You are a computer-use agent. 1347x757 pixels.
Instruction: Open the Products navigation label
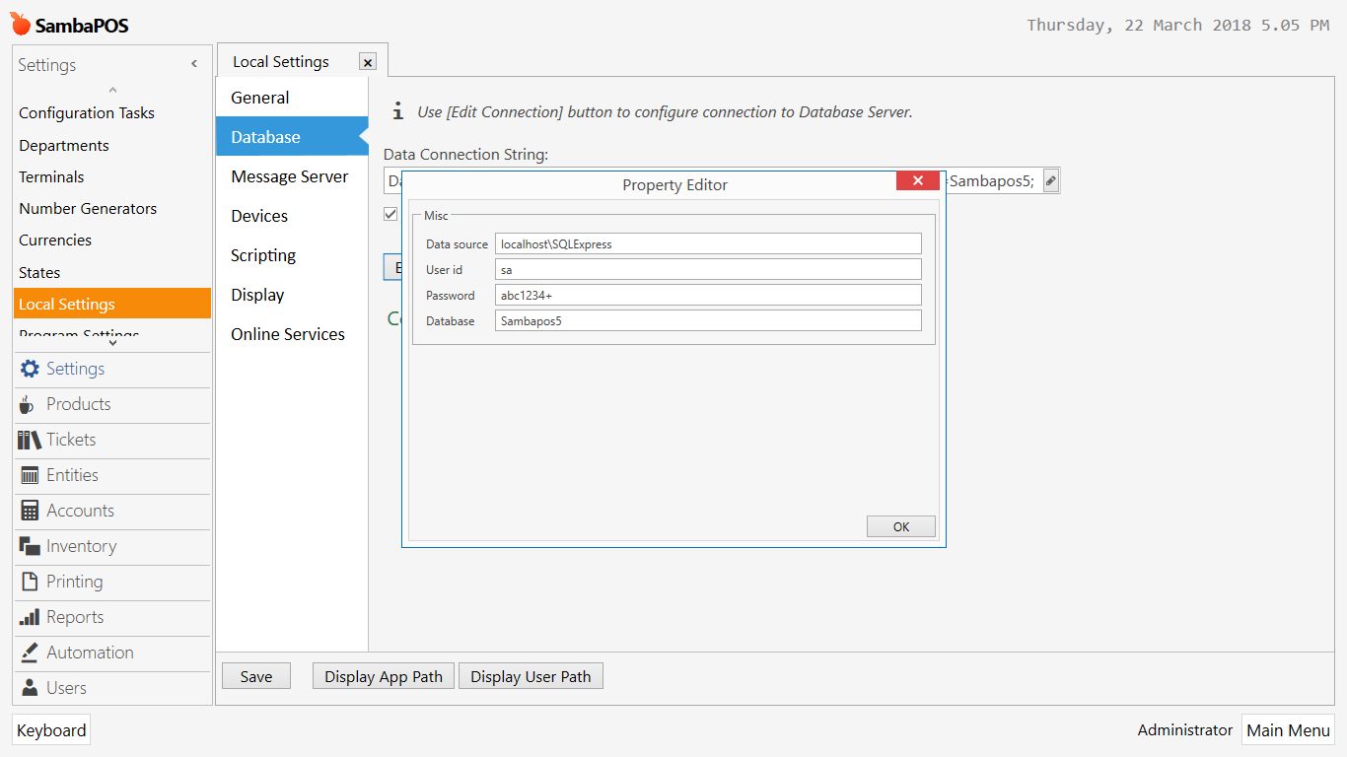[79, 404]
